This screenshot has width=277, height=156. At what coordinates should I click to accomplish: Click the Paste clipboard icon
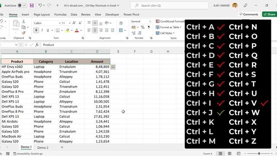16,23
